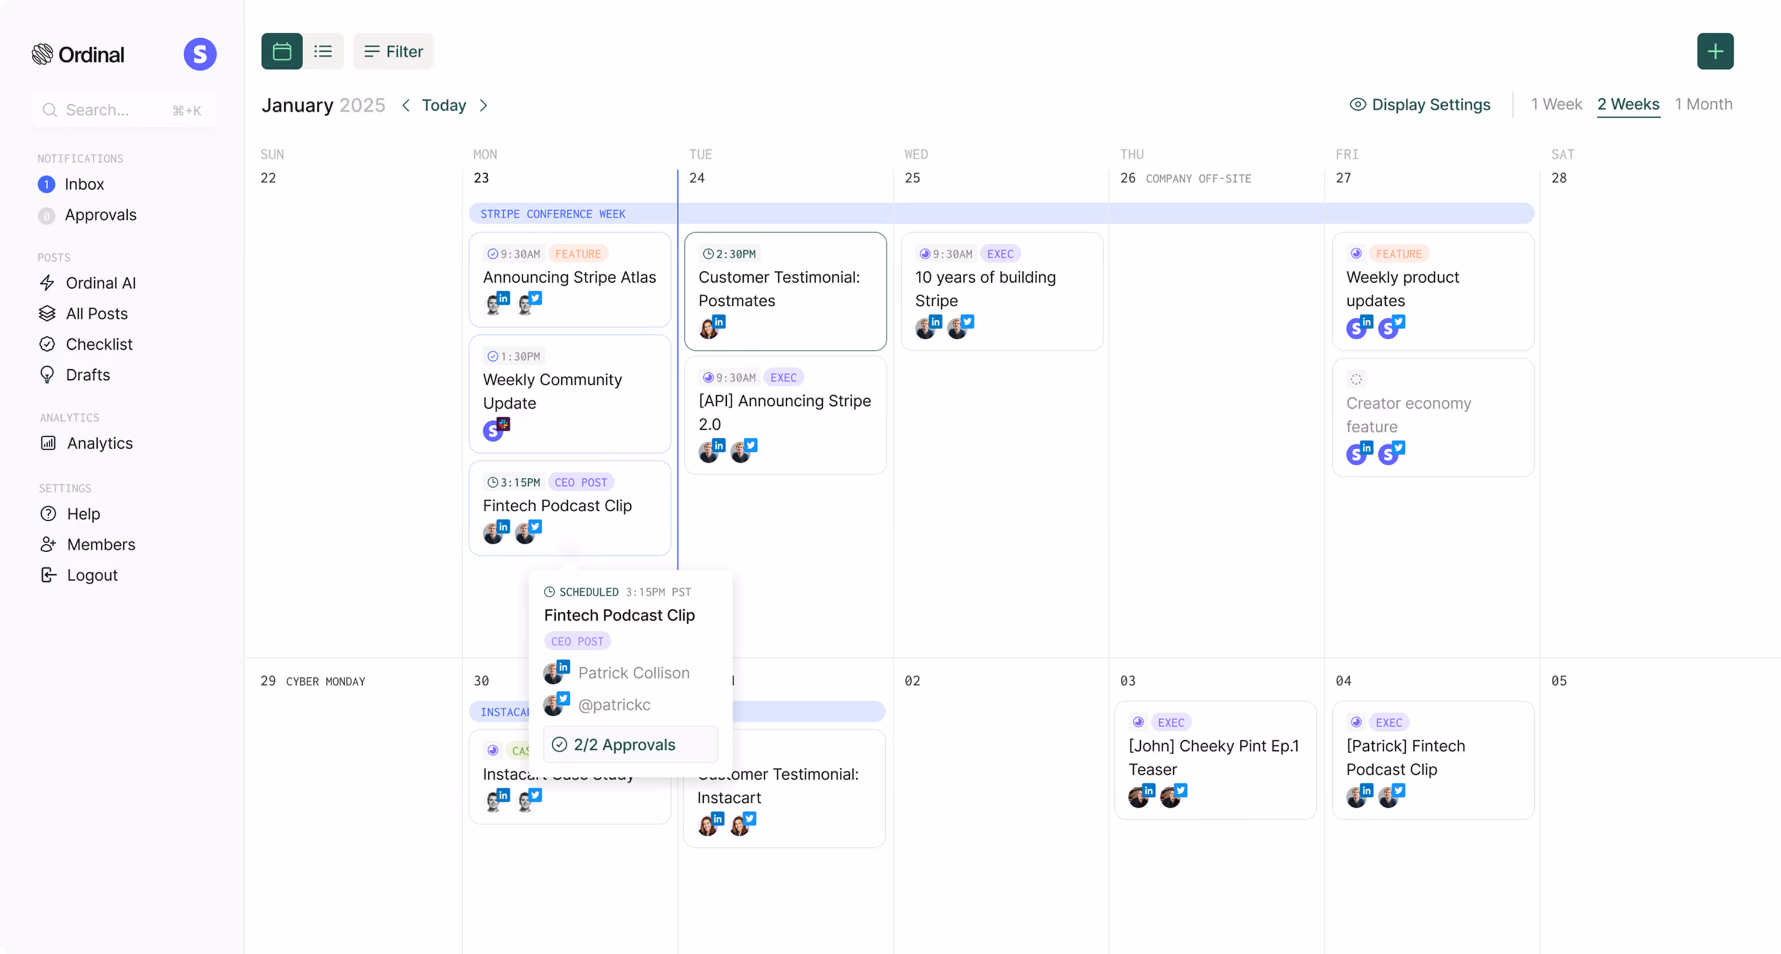Switch to list view icon
Image resolution: width=1781 pixels, height=954 pixels.
coord(323,51)
